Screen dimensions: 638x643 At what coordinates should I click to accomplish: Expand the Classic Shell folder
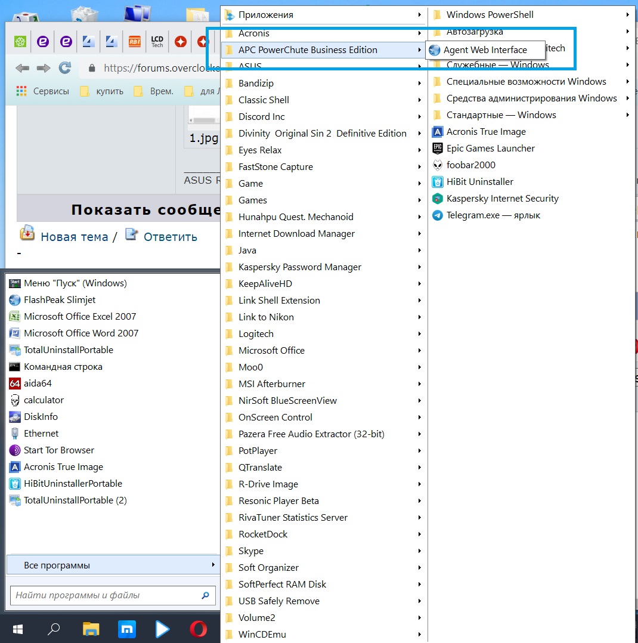tap(324, 100)
